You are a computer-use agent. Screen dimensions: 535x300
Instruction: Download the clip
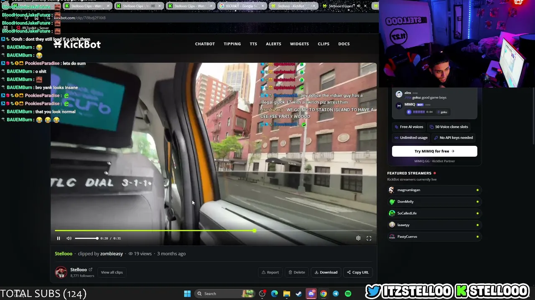[326, 272]
